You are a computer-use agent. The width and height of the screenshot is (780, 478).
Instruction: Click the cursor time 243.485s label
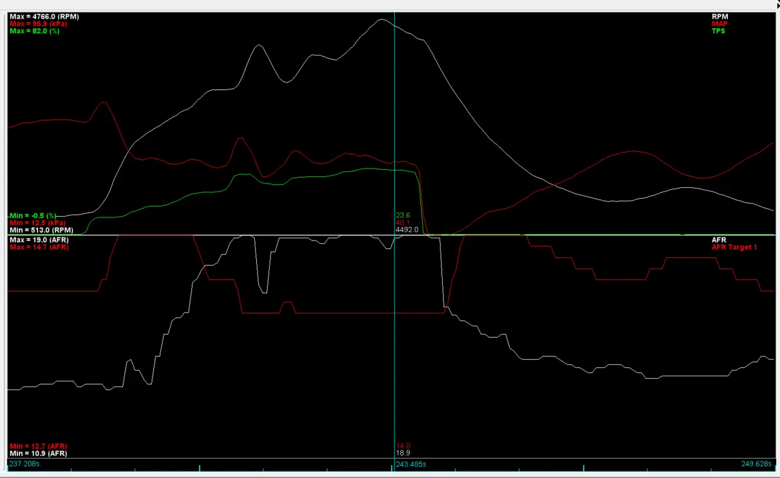pyautogui.click(x=411, y=464)
